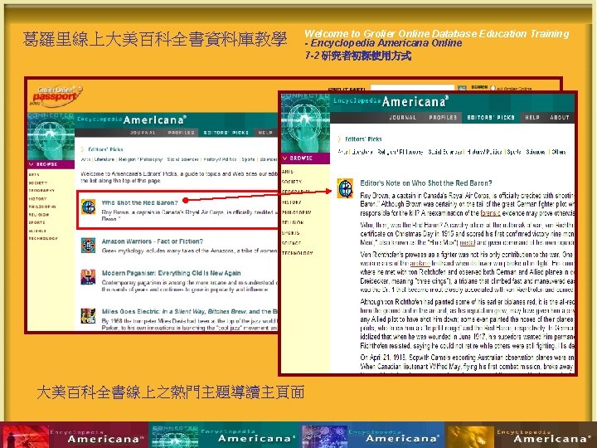
Task: Click the underlined 'medal' link in the article
Action: (467, 242)
